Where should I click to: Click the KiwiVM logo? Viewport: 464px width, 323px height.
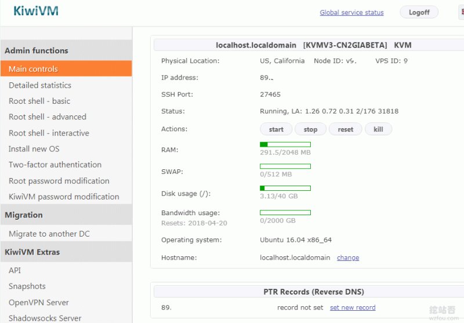[x=36, y=11]
